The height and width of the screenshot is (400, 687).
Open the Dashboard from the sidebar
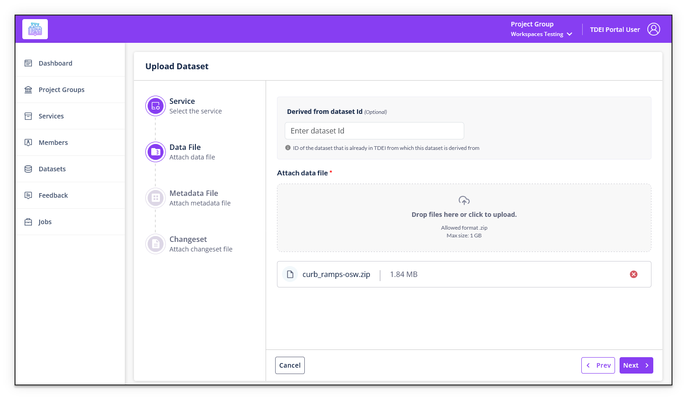point(55,63)
